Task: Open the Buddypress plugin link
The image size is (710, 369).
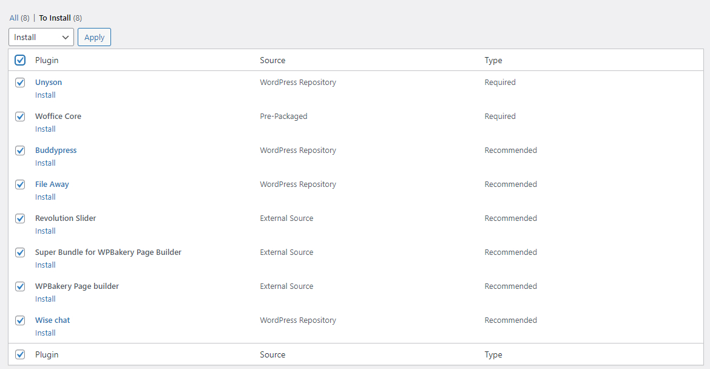Action: pos(56,150)
